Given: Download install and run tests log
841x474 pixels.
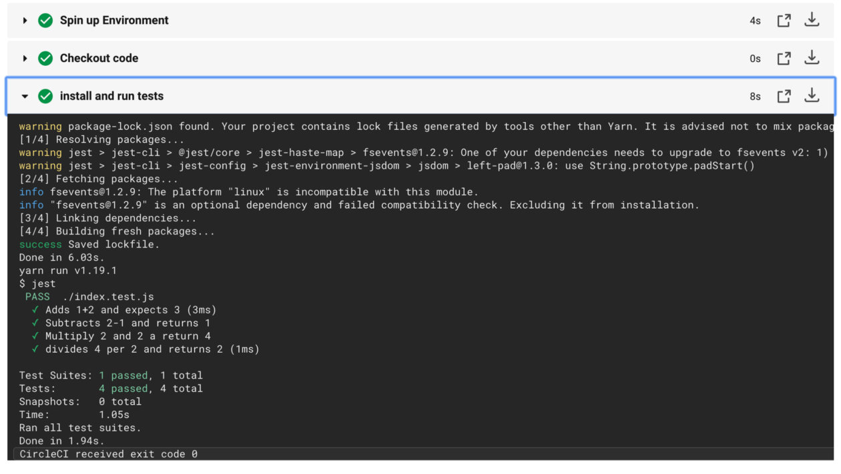Looking at the screenshot, I should 812,96.
